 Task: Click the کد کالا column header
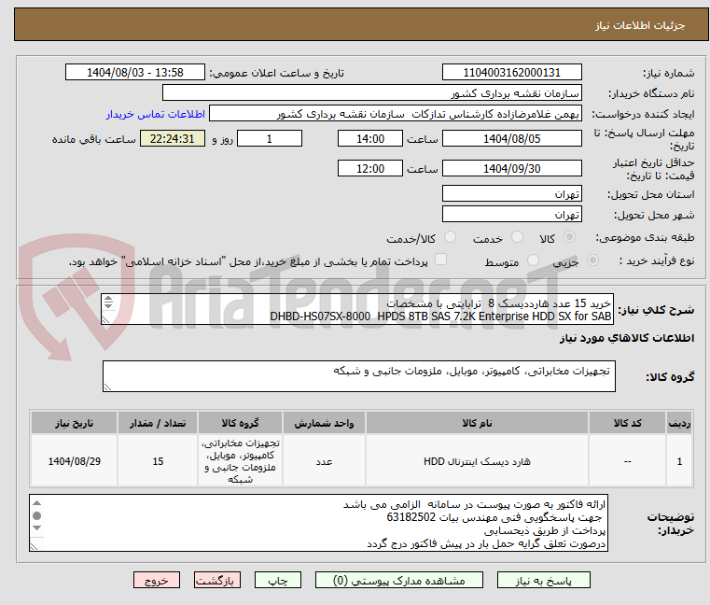coord(627,423)
